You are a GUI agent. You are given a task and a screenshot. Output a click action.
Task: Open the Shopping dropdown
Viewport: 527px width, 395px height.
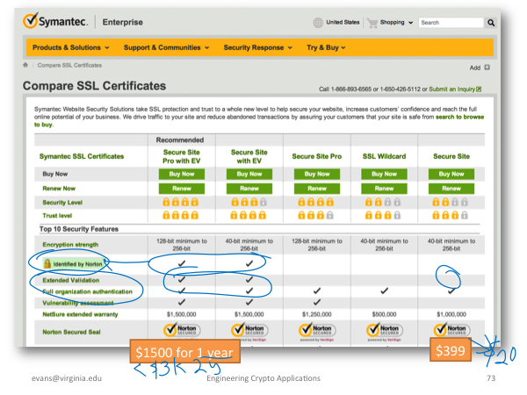pos(396,23)
